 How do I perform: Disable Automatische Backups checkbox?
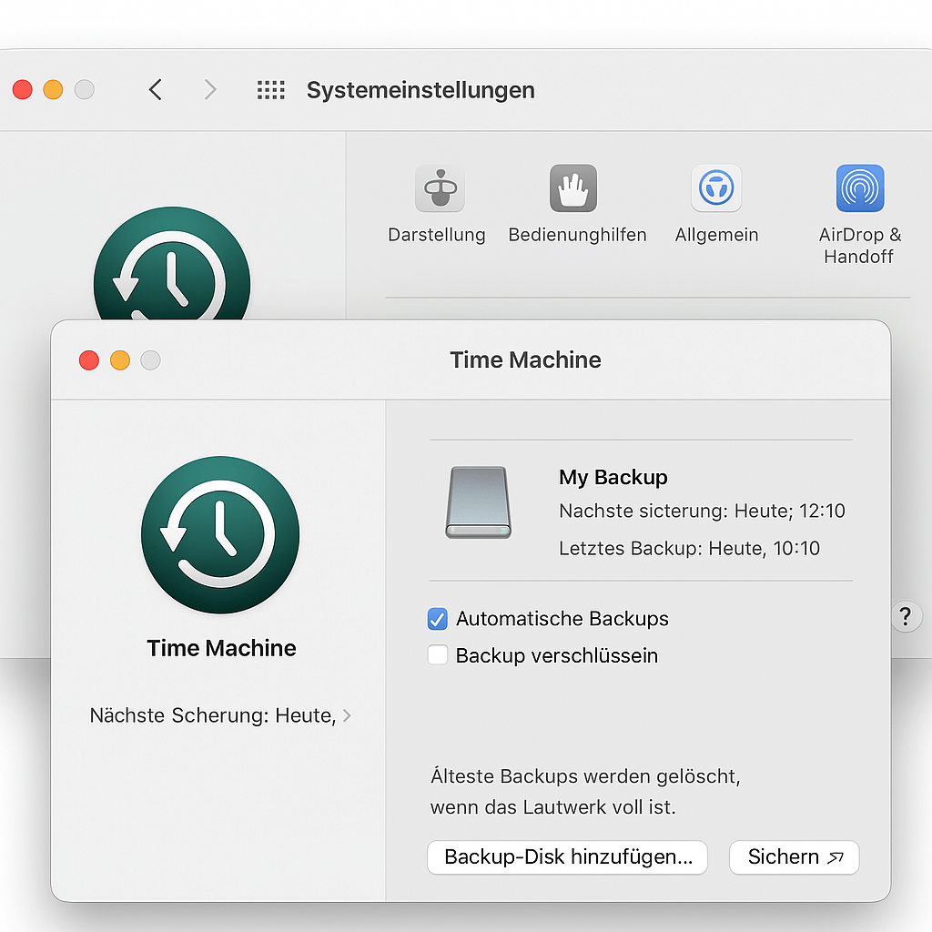coord(438,619)
